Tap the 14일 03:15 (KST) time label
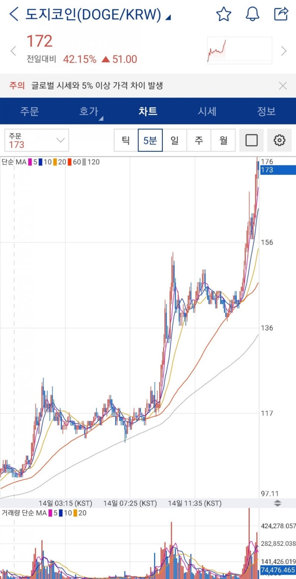296x579 pixels. (65, 503)
